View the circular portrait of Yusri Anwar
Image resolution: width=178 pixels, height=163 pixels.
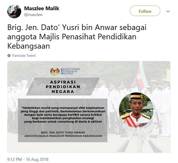pos(136,110)
